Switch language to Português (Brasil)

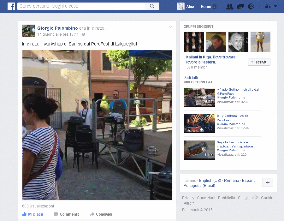[x=199, y=186]
